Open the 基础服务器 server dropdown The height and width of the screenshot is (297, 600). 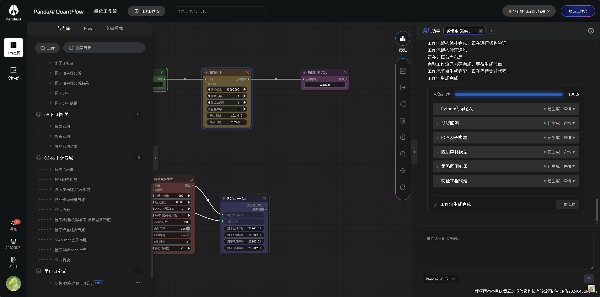pos(529,11)
